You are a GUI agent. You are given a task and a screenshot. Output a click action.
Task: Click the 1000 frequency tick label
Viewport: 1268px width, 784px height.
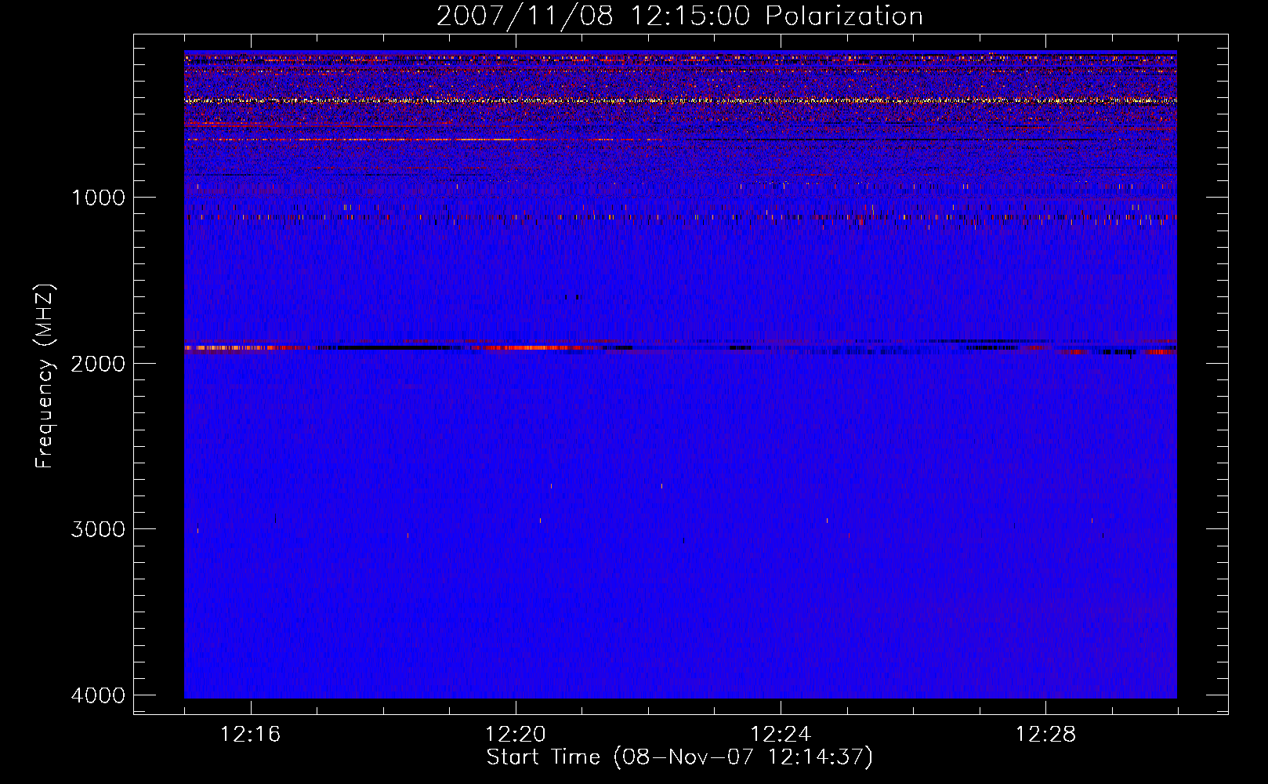[98, 197]
